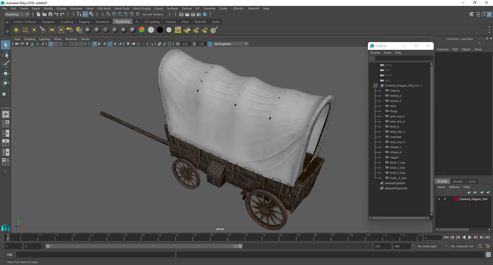Collapse the Covered_Wagon_Old_ncl1_1 group
Viewport: 493px width, 265px height.
(x=375, y=86)
